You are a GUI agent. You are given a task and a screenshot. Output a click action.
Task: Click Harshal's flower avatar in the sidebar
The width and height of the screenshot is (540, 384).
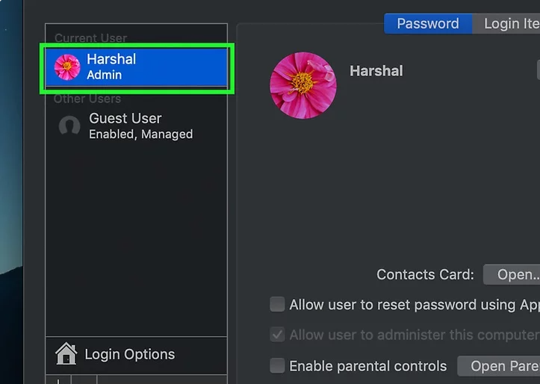point(67,67)
